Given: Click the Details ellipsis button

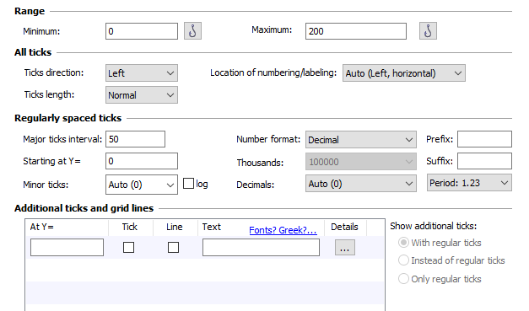Looking at the screenshot, I should [345, 247].
